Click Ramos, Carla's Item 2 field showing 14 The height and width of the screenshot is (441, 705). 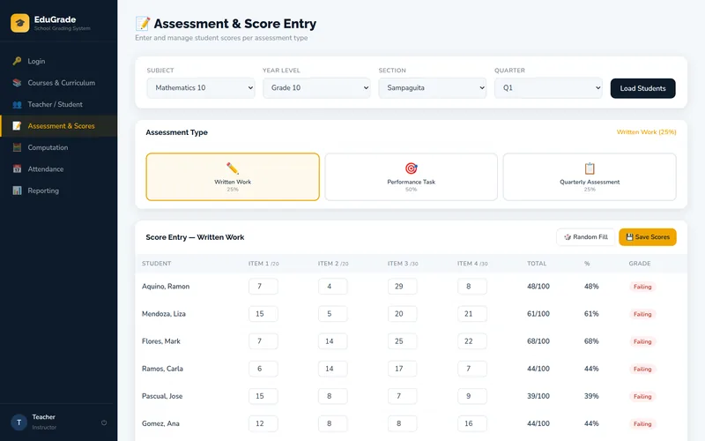[x=333, y=369]
